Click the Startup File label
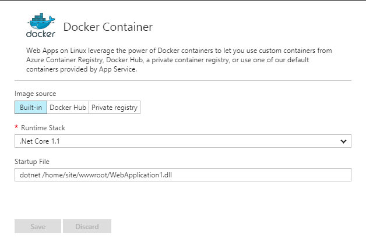Image resolution: width=366 pixels, height=239 pixels. pos(32,162)
